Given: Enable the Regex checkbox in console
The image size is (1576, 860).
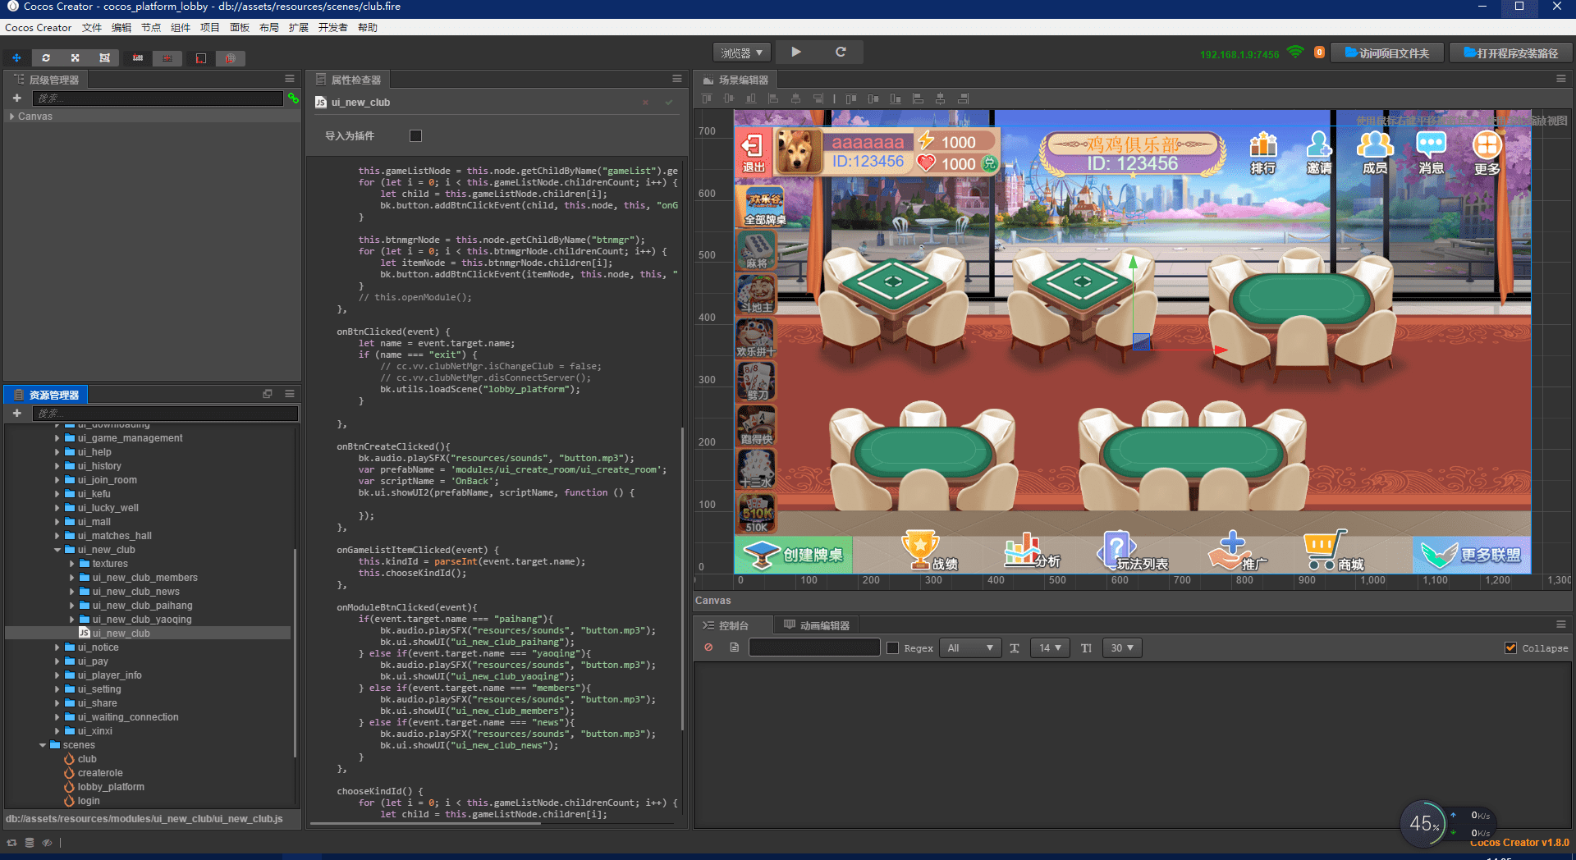Looking at the screenshot, I should (x=893, y=647).
